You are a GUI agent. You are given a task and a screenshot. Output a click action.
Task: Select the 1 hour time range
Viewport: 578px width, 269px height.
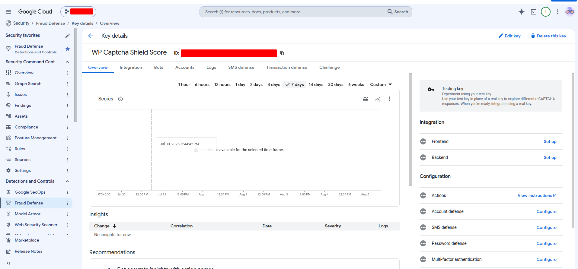pos(184,84)
